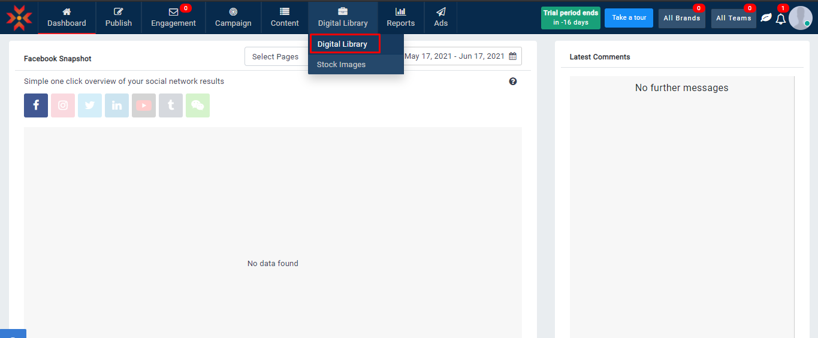The width and height of the screenshot is (818, 338).
Task: Click the Take a tour button
Action: tap(629, 18)
